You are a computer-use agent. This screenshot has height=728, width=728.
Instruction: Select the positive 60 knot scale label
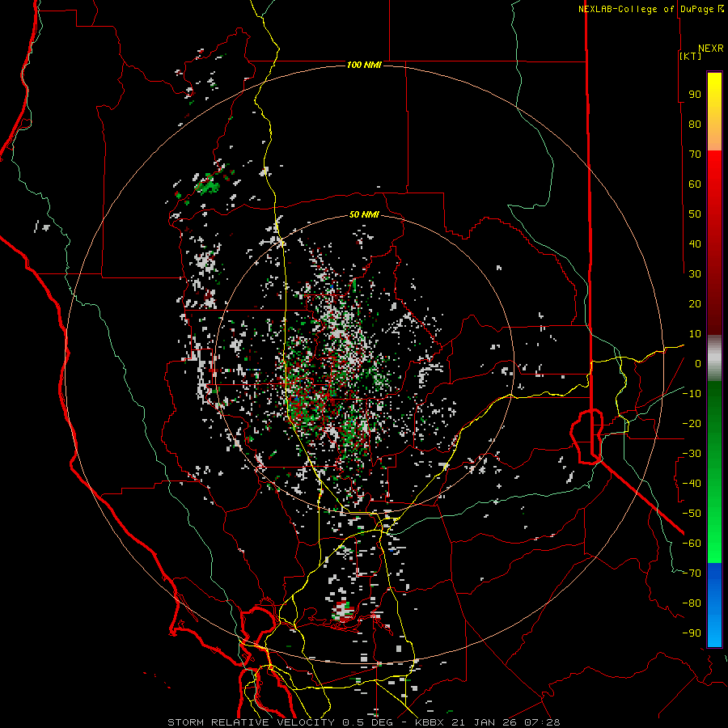click(695, 184)
